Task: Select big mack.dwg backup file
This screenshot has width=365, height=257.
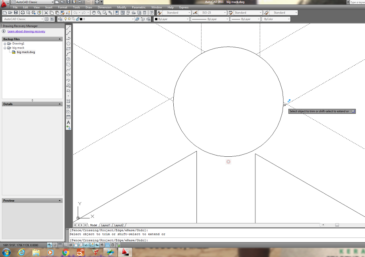Action: [26, 52]
